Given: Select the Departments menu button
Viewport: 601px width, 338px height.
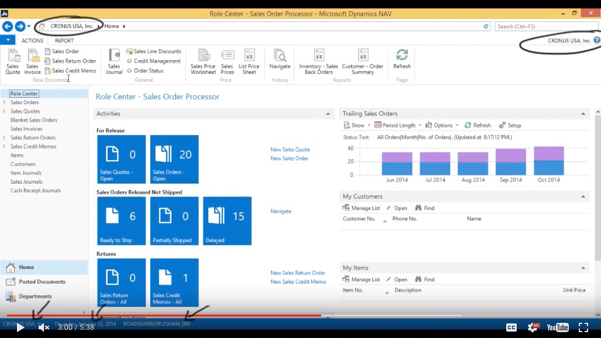Looking at the screenshot, I should [44, 296].
